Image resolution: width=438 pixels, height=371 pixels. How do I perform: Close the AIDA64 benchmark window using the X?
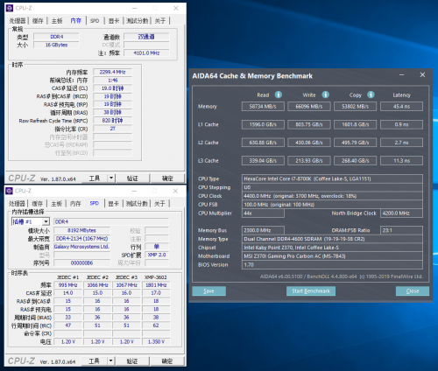coord(422,75)
